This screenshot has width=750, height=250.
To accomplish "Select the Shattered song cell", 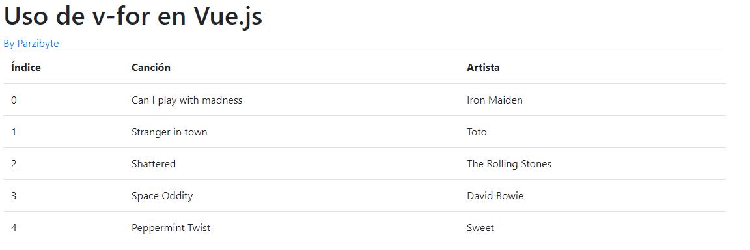I will coord(154,164).
